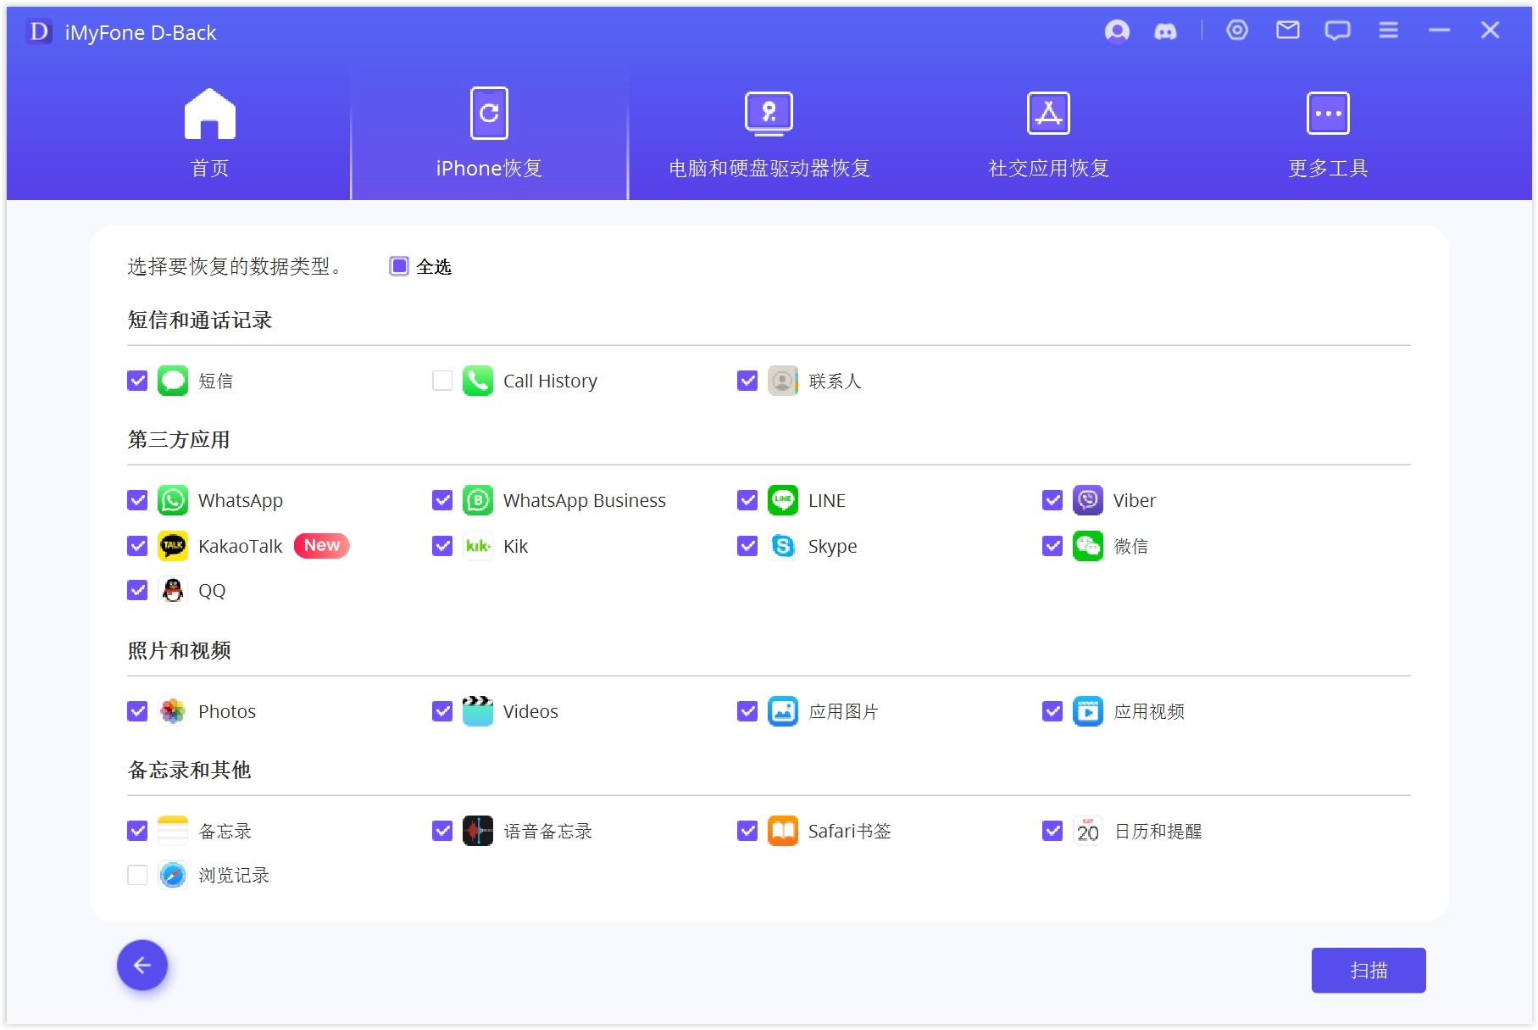
Task: Uncheck the 短信 checkbox
Action: click(x=137, y=381)
